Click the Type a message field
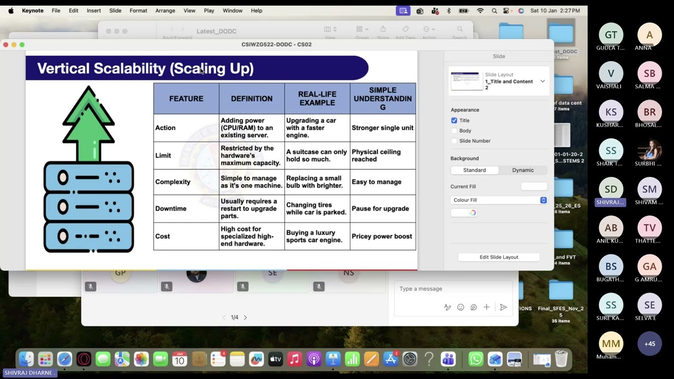Screen dimensions: 674x379 click(453, 288)
